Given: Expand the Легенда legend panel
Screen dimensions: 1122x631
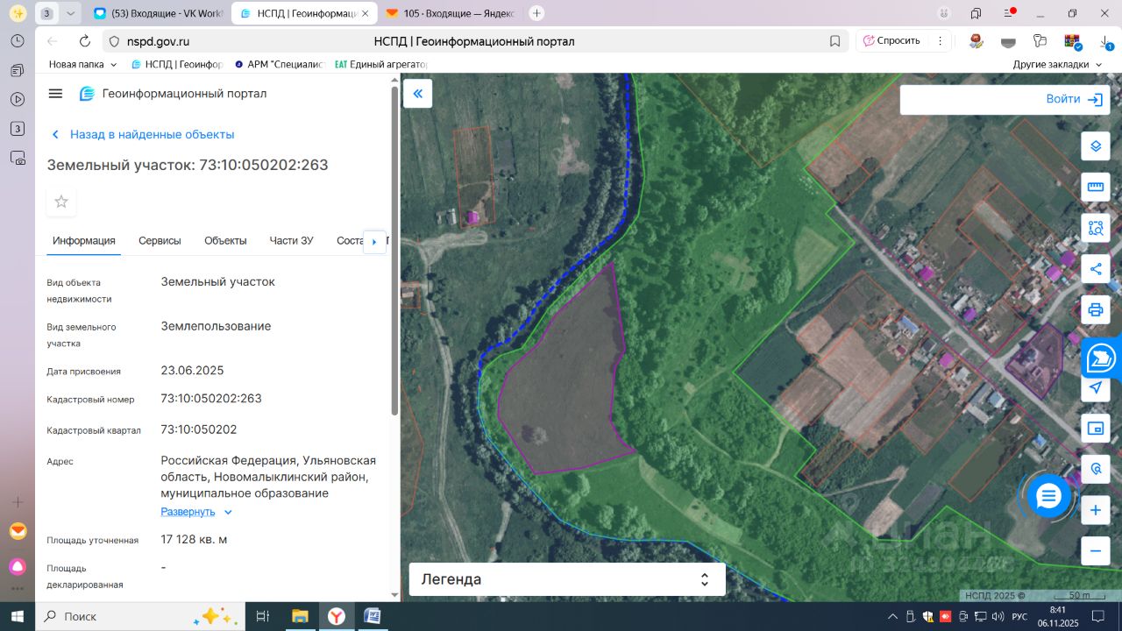Looking at the screenshot, I should coord(567,579).
